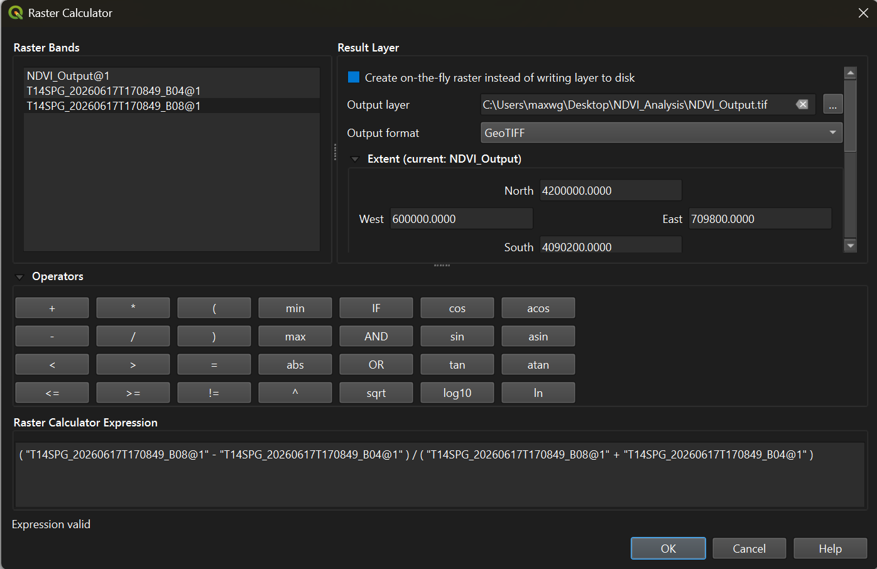Insert the power ^ operator

pyautogui.click(x=295, y=393)
